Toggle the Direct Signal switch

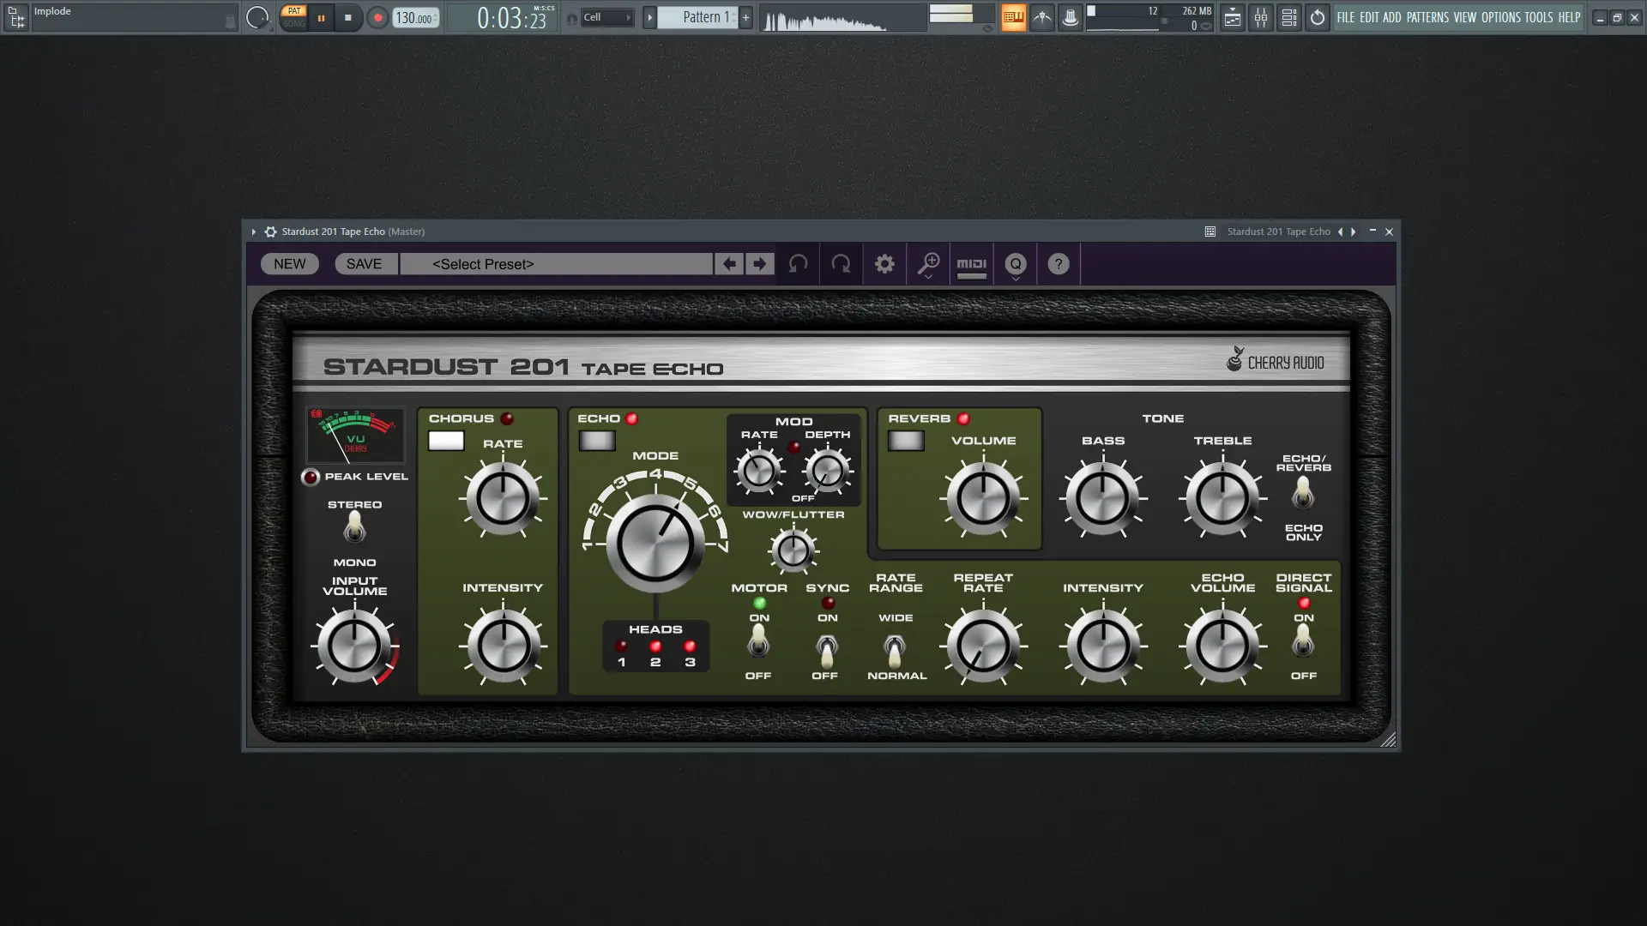[x=1304, y=643]
